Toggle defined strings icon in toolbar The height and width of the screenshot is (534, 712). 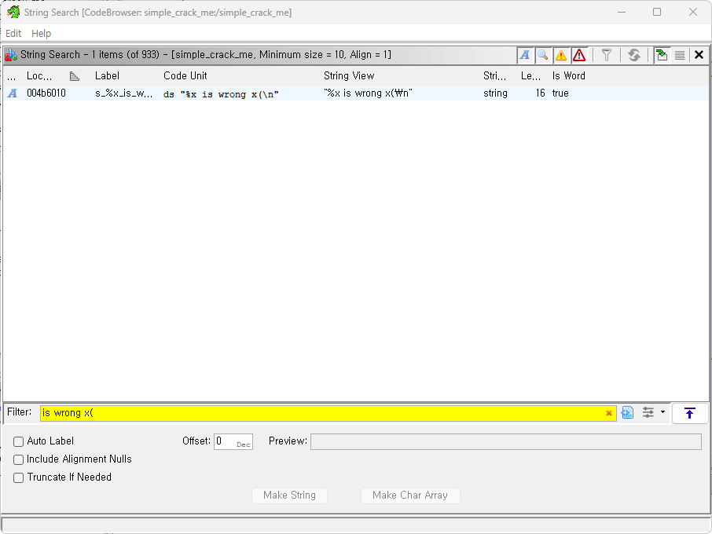(525, 55)
